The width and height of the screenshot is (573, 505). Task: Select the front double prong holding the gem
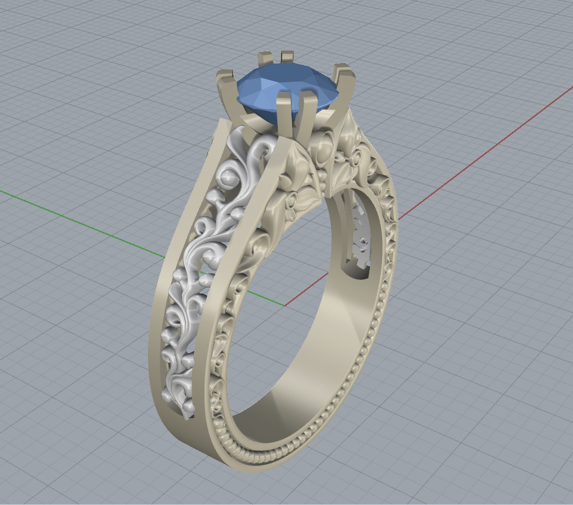295,117
